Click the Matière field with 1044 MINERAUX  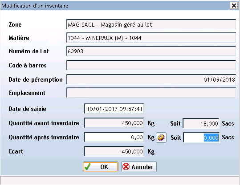(151, 38)
